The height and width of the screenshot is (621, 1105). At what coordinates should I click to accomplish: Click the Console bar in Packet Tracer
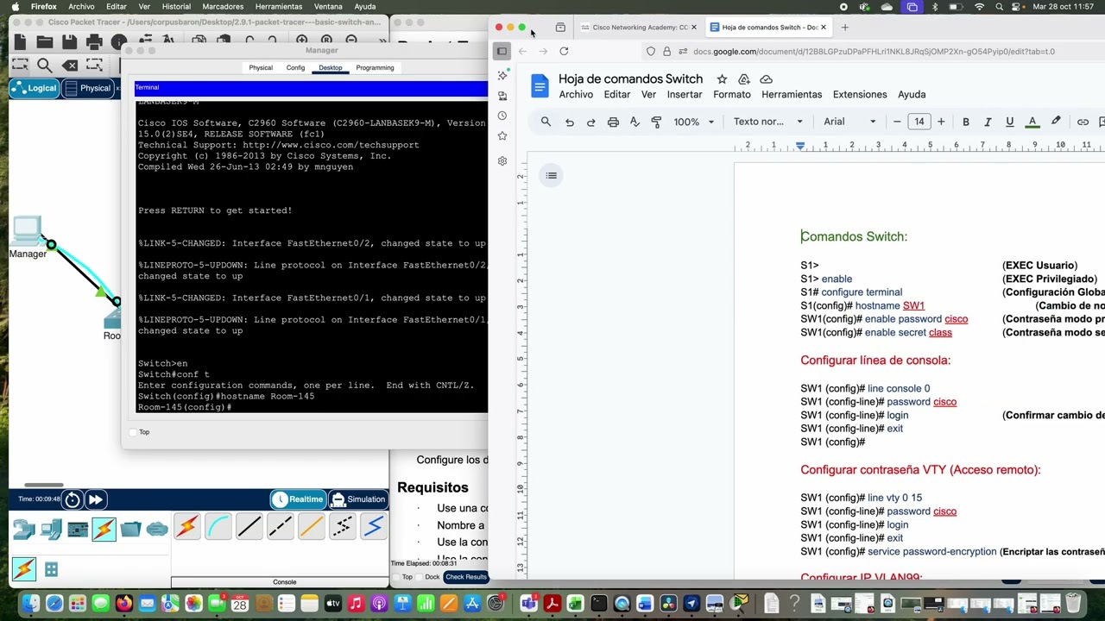(x=284, y=582)
